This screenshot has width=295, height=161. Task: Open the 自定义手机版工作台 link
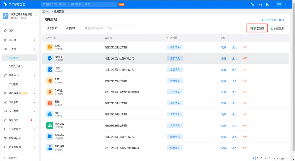pyautogui.click(x=273, y=20)
